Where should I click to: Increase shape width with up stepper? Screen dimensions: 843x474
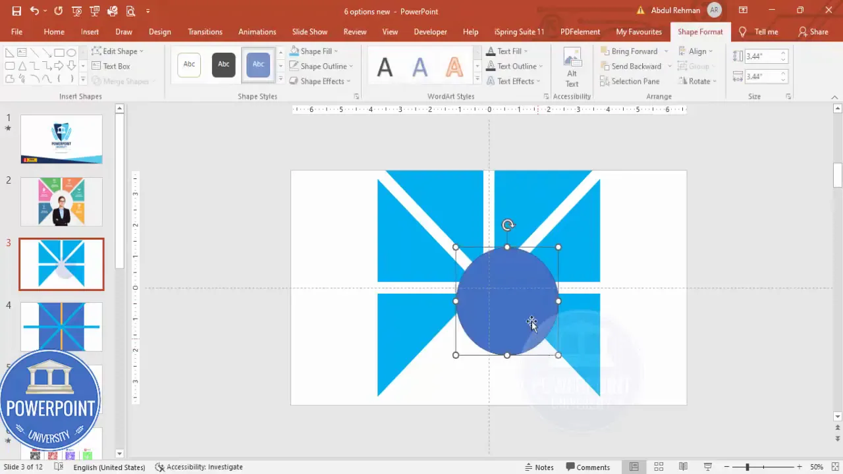(x=783, y=73)
